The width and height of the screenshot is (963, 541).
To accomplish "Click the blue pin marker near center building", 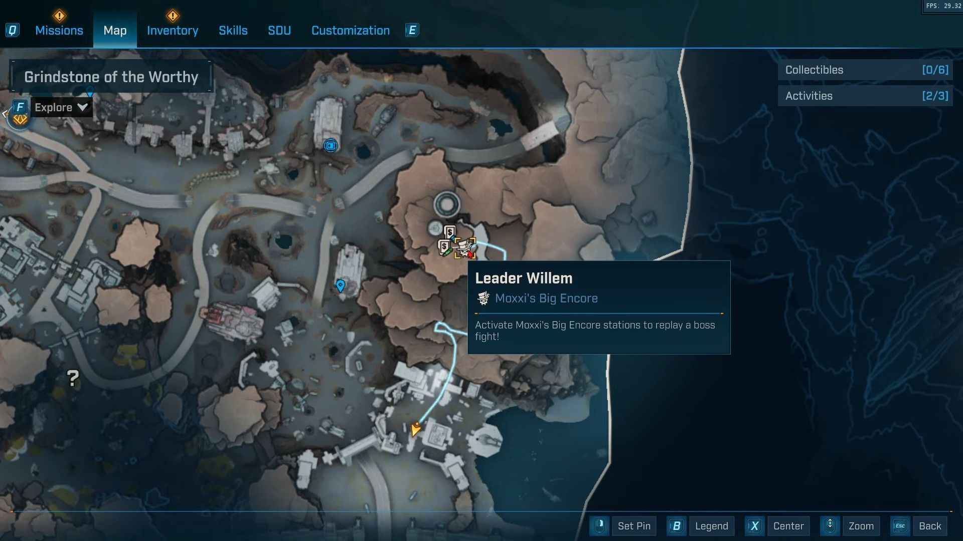I will point(340,286).
